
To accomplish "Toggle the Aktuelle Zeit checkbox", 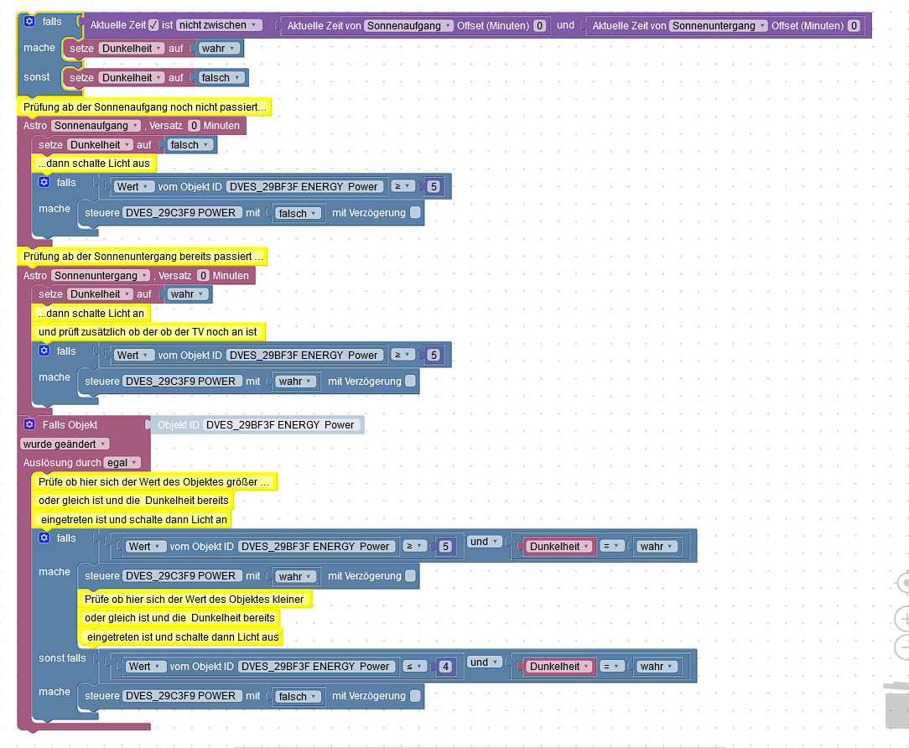I will [x=153, y=25].
